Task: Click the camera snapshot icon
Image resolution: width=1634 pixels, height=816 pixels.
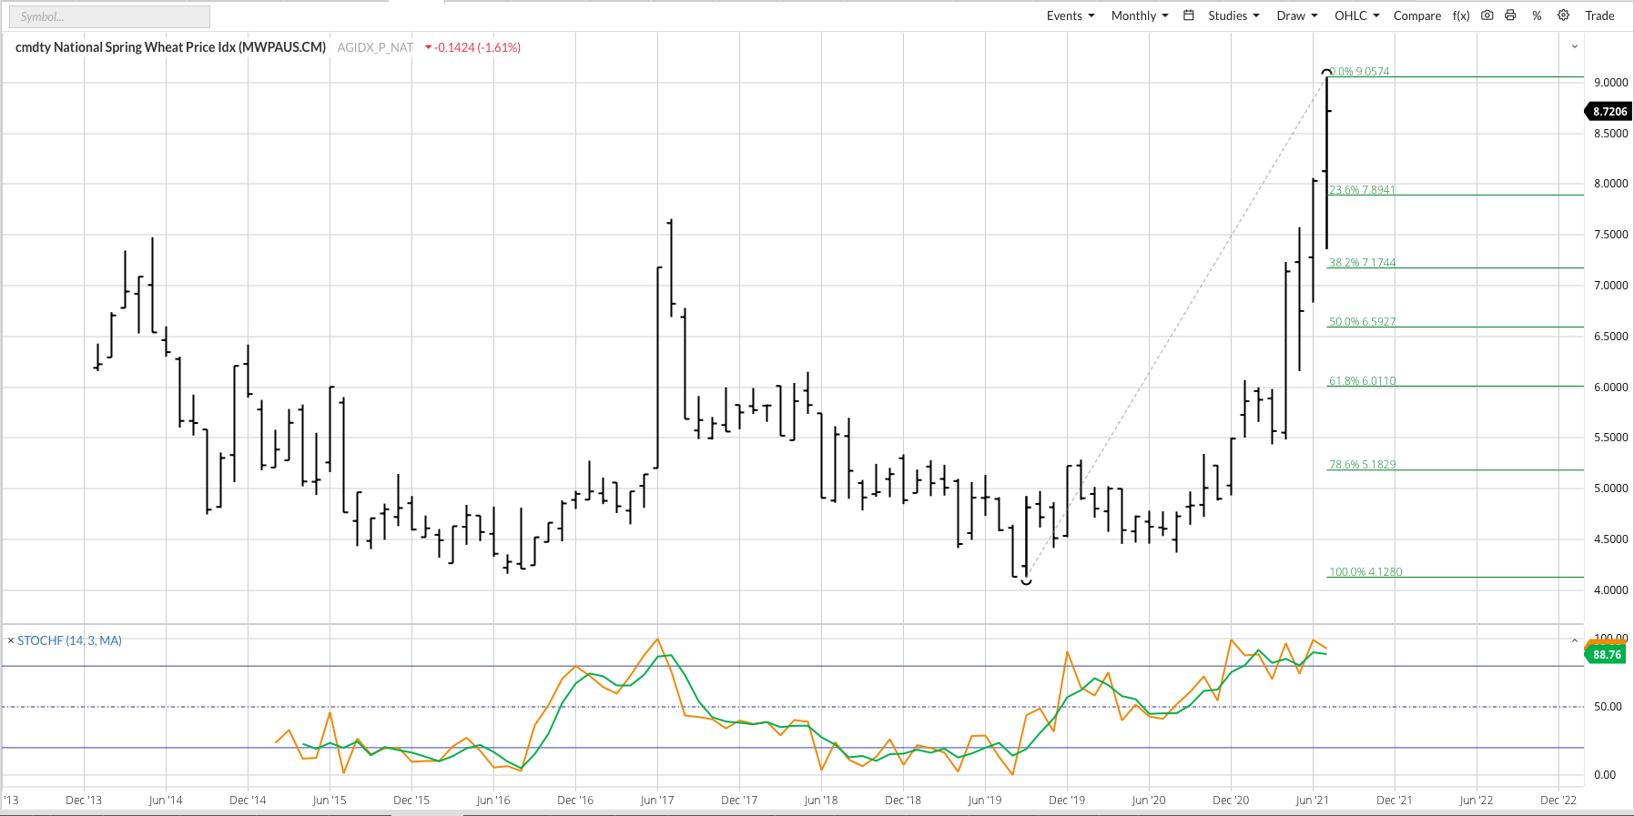Action: pos(1487,15)
